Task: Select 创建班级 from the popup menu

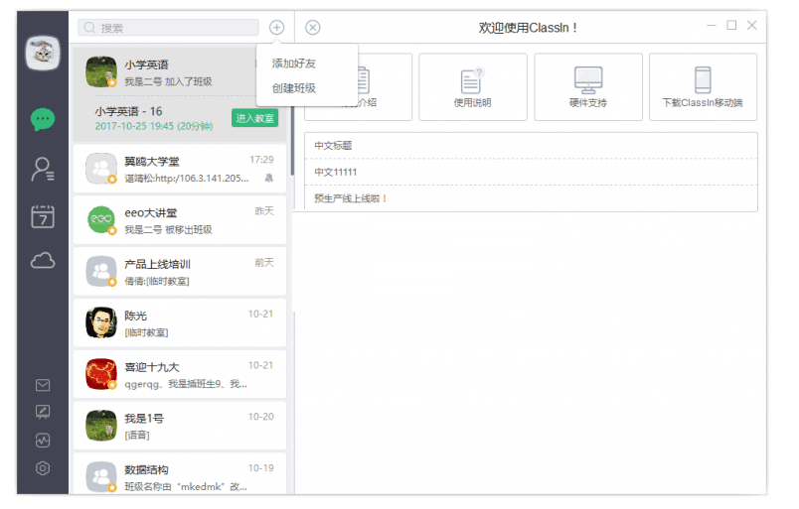Action: 294,88
